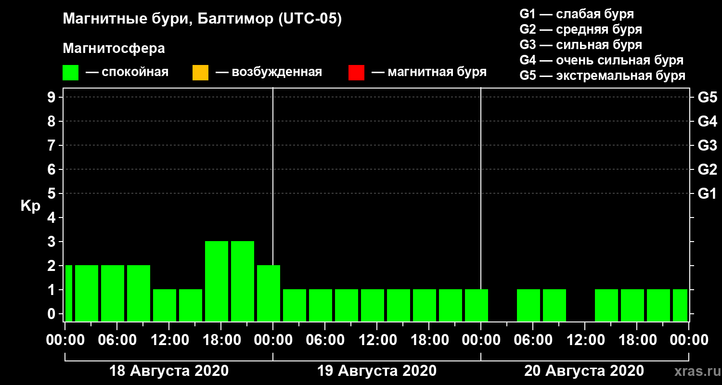
Task: Click the 'возбужденная' legend text
Action: click(277, 73)
